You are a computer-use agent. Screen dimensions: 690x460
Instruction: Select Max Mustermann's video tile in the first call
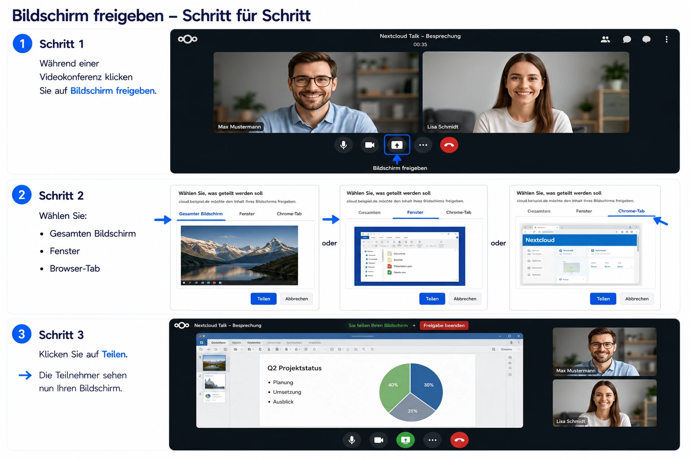pyautogui.click(x=316, y=92)
